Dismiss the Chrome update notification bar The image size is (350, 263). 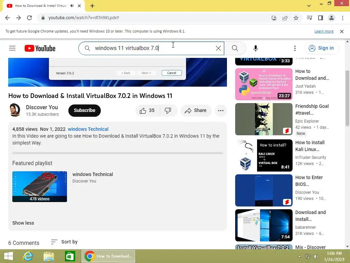click(342, 31)
